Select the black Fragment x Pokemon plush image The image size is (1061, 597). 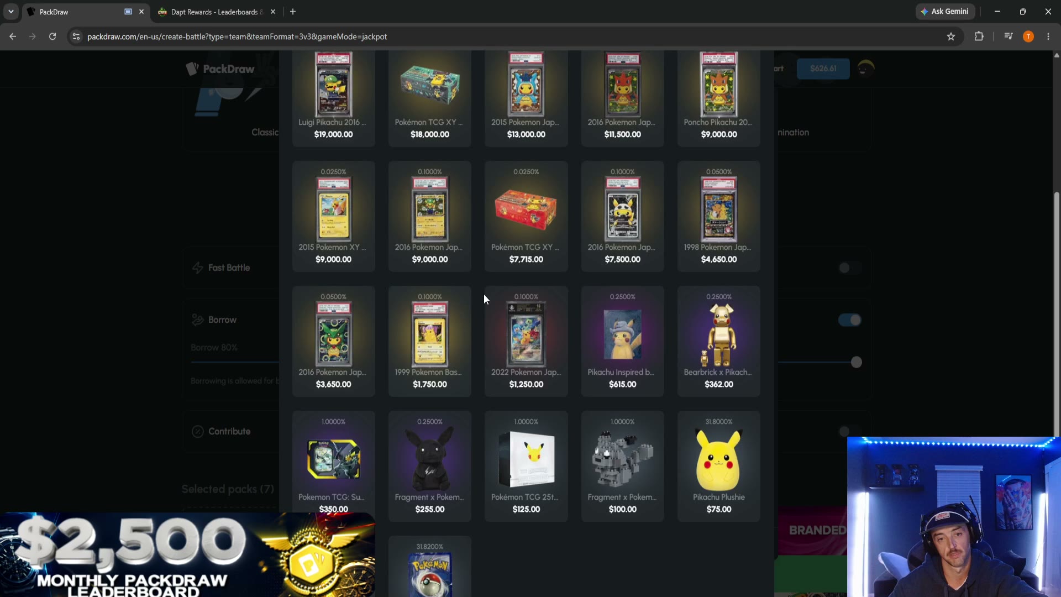[429, 459]
